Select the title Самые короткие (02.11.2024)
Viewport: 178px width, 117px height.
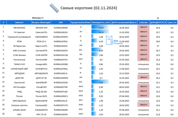click(89, 8)
